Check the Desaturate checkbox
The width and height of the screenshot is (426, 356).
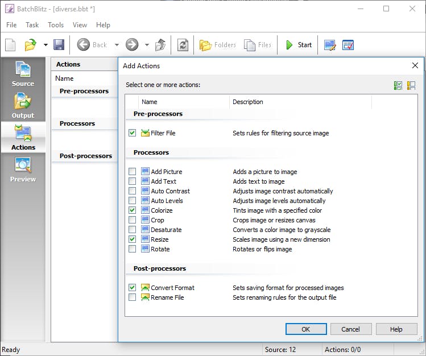(132, 230)
